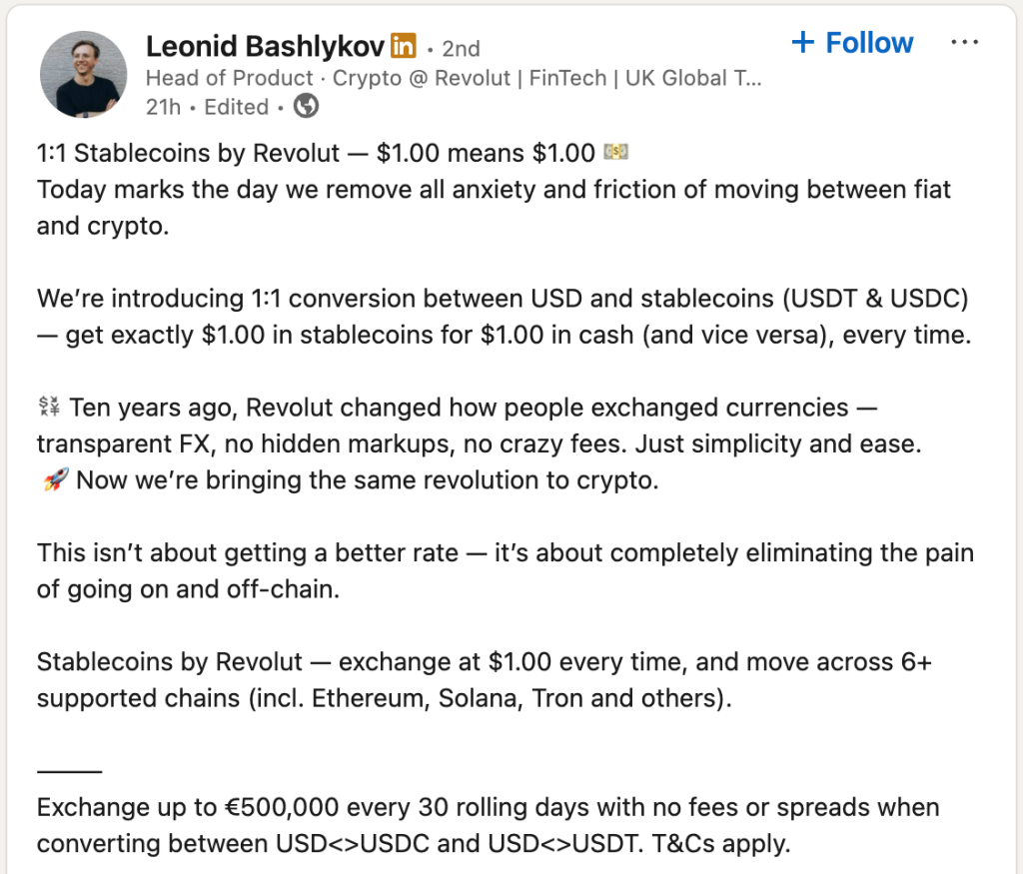Screen dimensions: 1023x874
Task: Open the three-dot overflow menu
Action: coord(965,42)
